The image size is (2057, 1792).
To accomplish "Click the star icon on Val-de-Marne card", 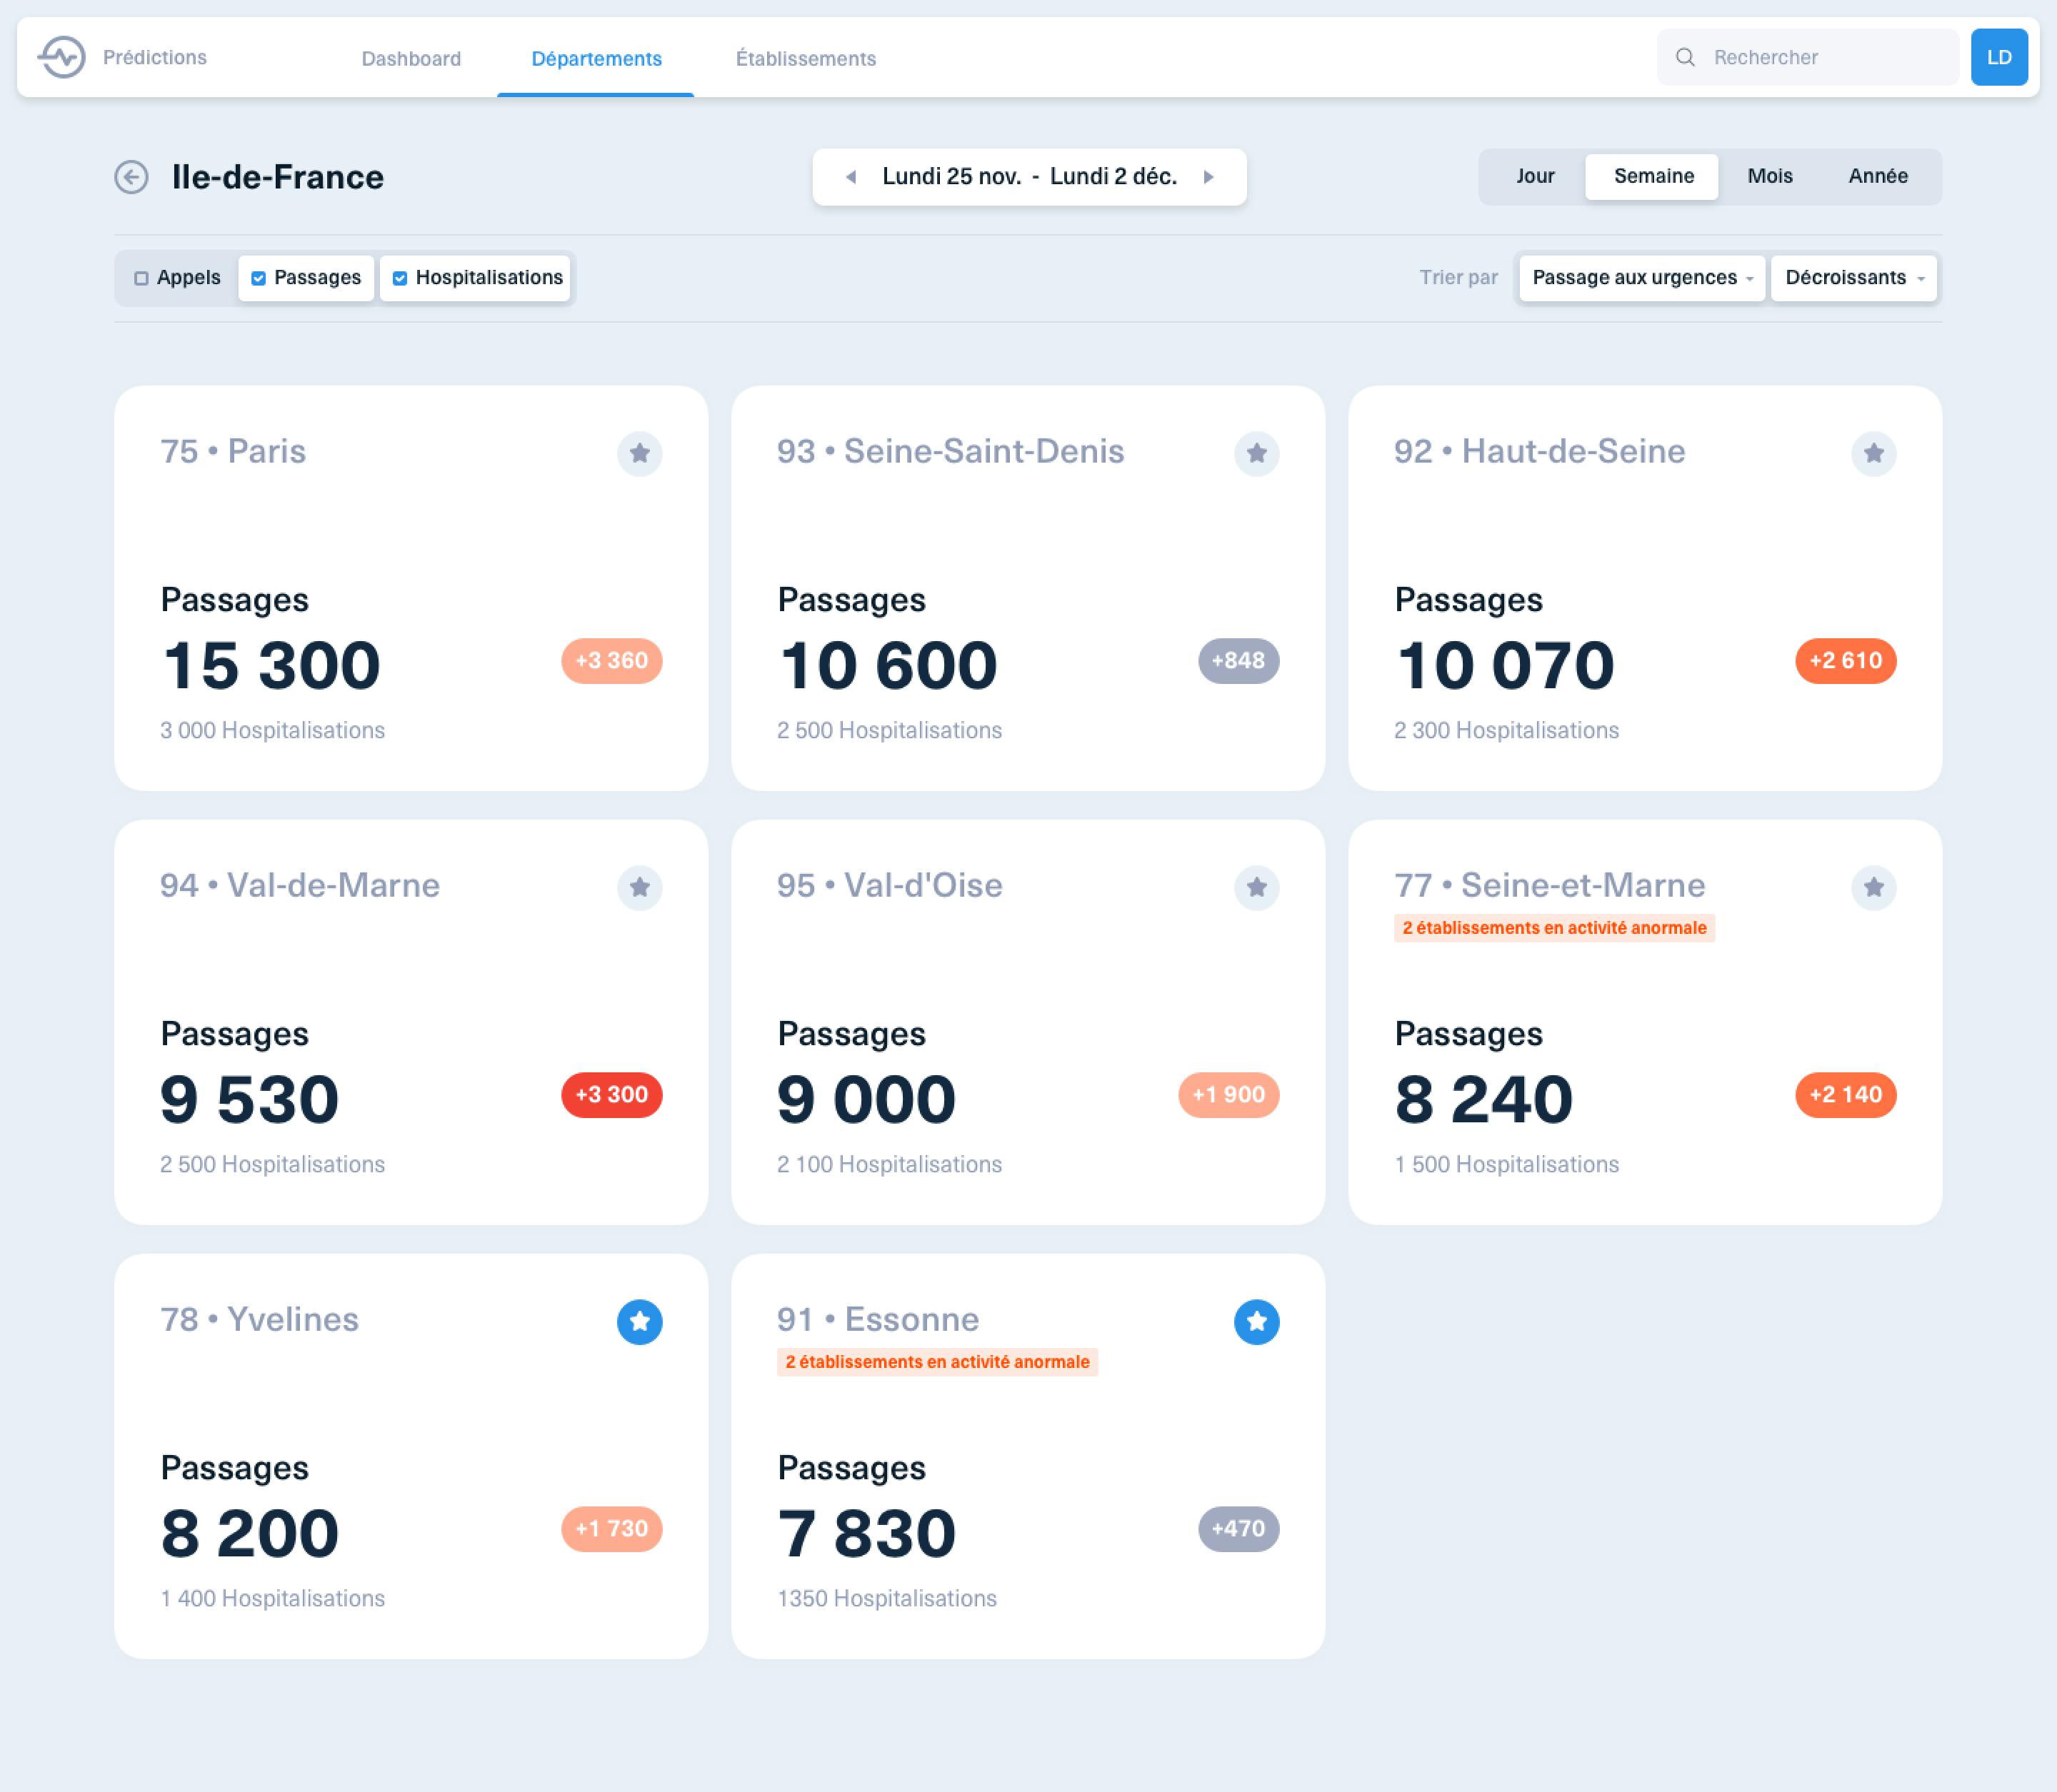I will tap(639, 887).
